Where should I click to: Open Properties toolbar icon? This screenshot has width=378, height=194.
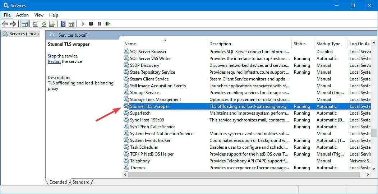[x=36, y=24]
